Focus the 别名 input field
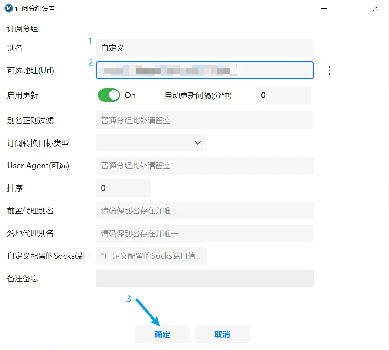 pos(204,48)
